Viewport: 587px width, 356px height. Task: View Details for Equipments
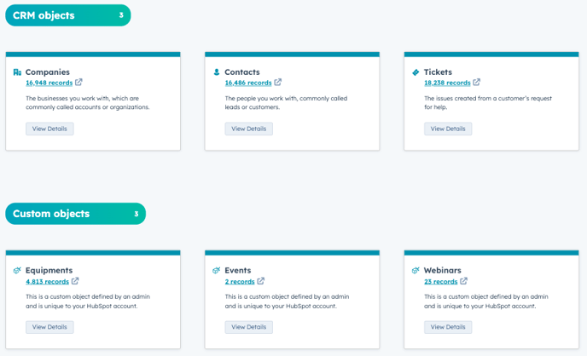(49, 327)
